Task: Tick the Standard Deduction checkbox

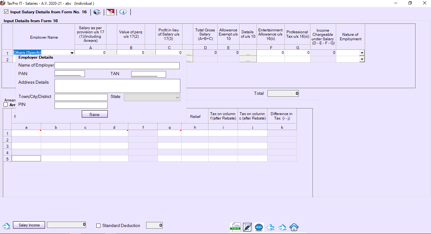Action: (x=98, y=226)
